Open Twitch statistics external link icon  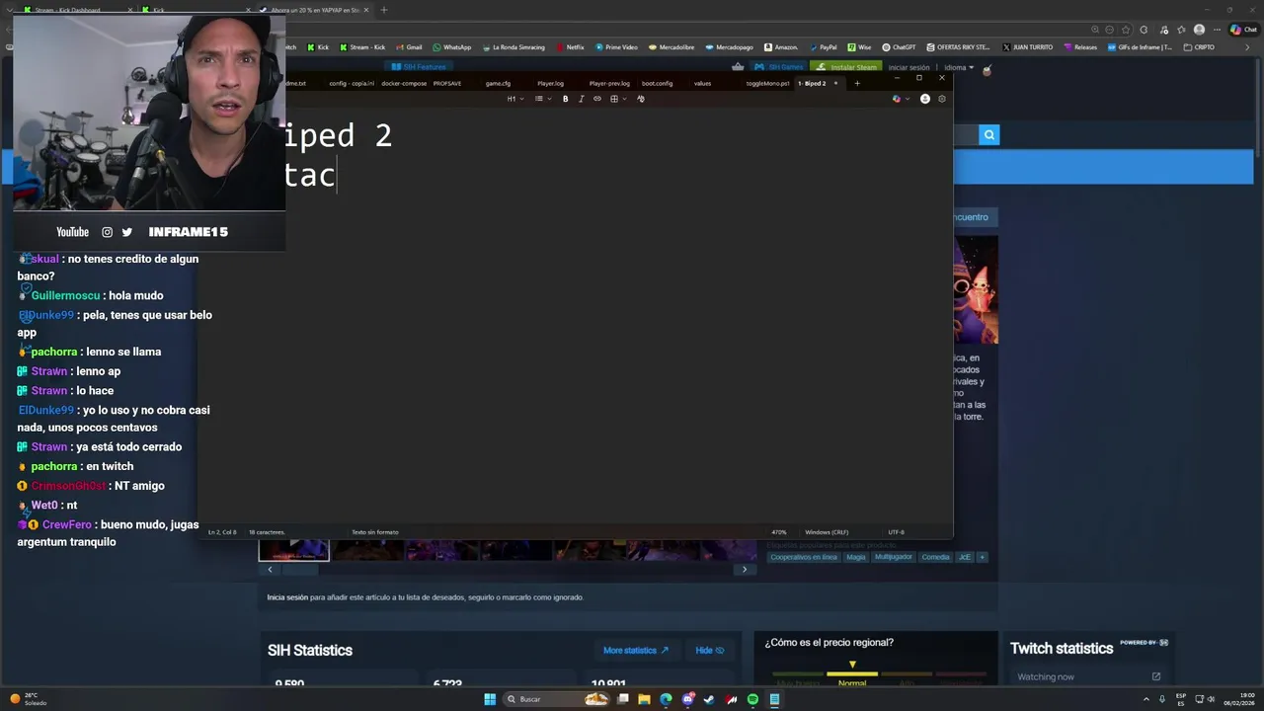pos(1156,676)
